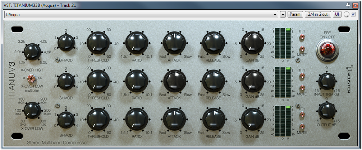Click the bottom band RATIO knob

click(x=137, y=120)
